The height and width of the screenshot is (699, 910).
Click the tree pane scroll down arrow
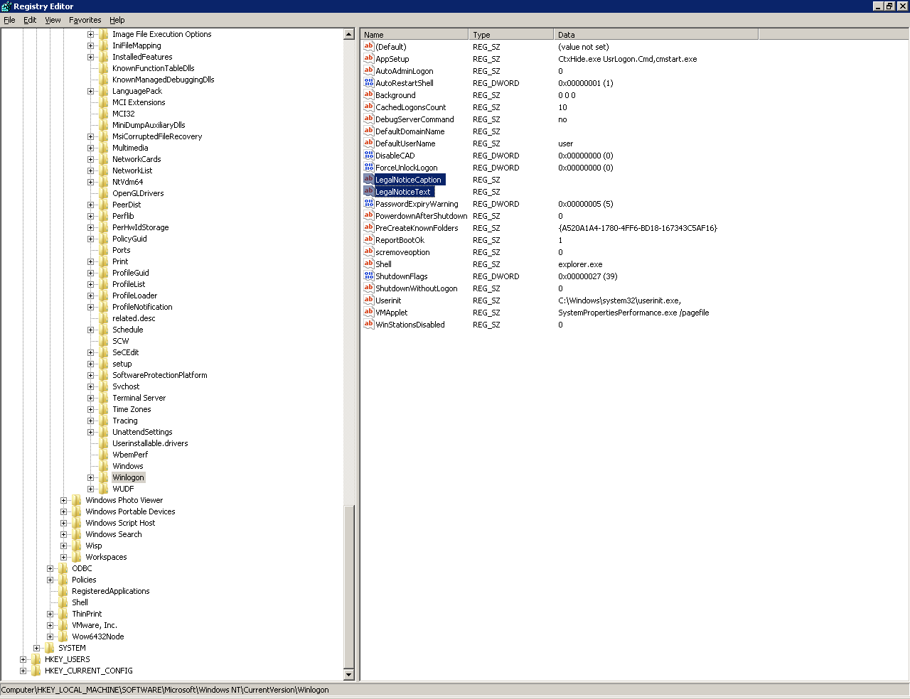coord(349,674)
